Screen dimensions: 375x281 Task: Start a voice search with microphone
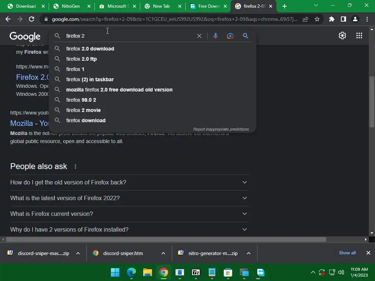215,36
